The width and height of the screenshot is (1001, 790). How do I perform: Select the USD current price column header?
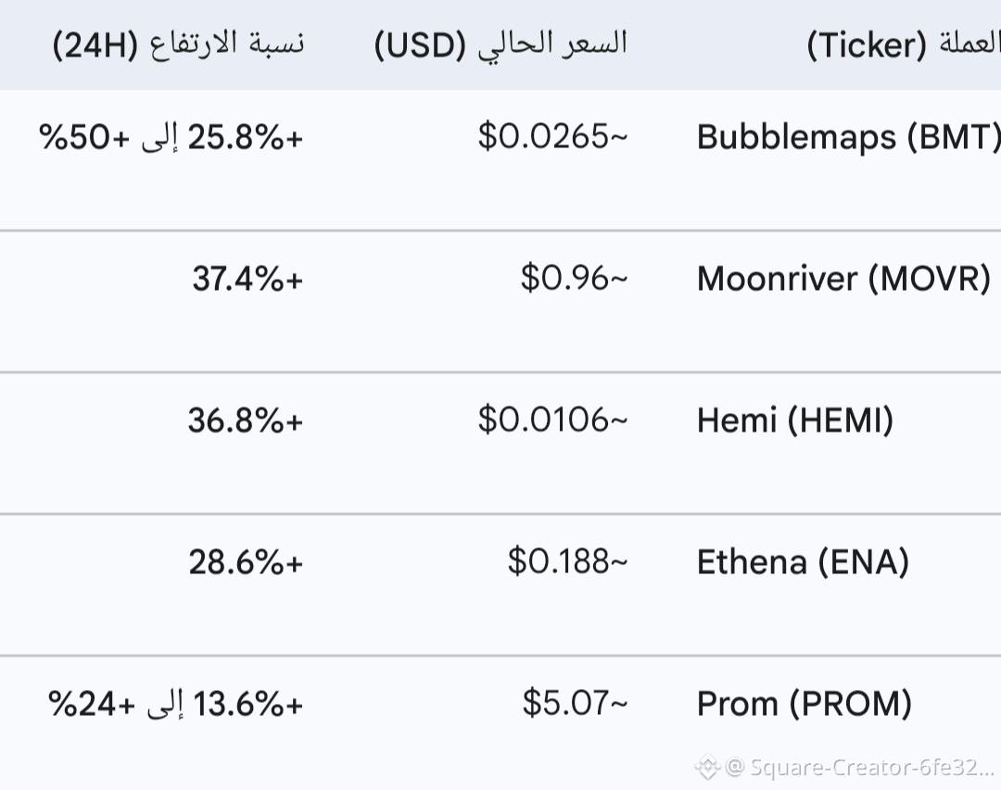tap(501, 44)
